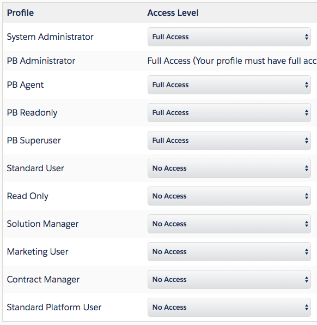Click the 'PB Readonly' profile name
This screenshot has height=325, width=317.
pos(32,113)
